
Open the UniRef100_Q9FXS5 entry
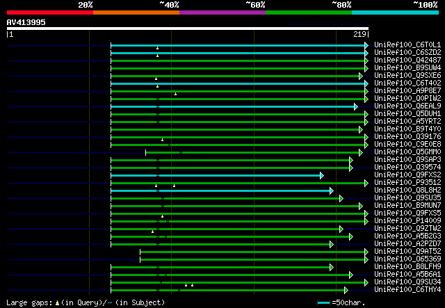(407, 213)
